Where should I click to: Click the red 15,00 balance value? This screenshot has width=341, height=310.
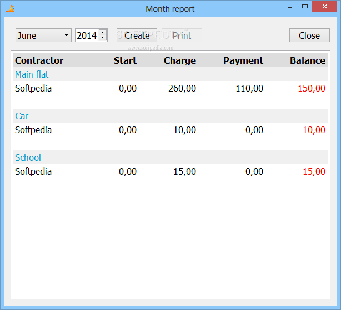[314, 172]
